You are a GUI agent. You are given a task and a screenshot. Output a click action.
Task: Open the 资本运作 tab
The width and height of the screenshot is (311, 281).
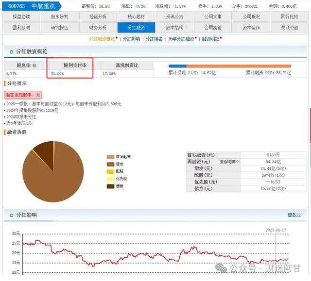[251, 28]
